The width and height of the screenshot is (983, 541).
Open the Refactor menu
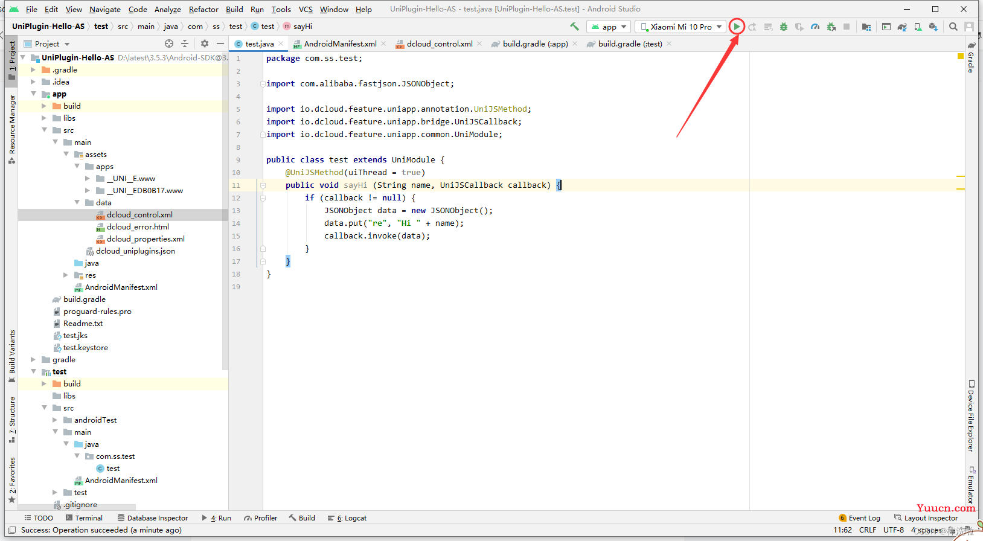[x=203, y=9]
